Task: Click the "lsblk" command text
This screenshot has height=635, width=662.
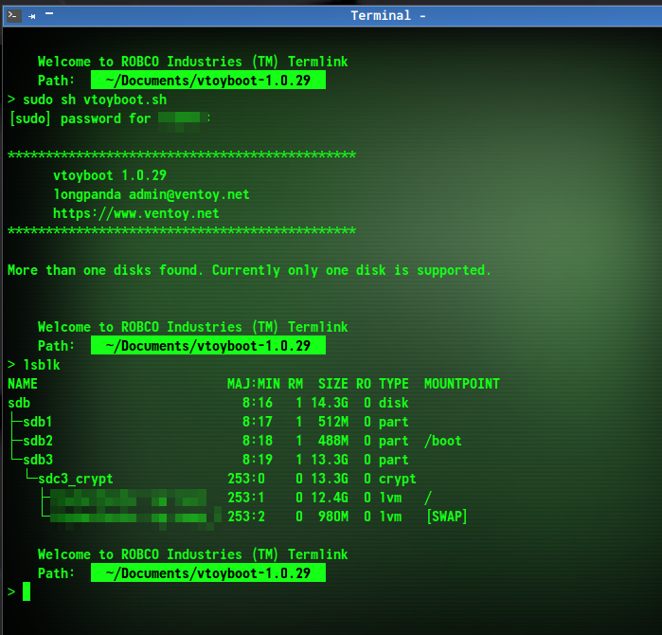Action: [42, 365]
